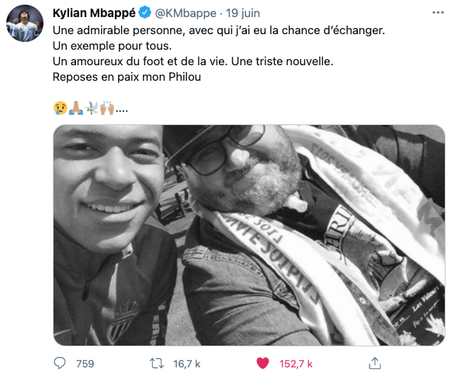Image resolution: width=458 pixels, height=379 pixels.
Task: Click the dove emoji
Action: [92, 108]
